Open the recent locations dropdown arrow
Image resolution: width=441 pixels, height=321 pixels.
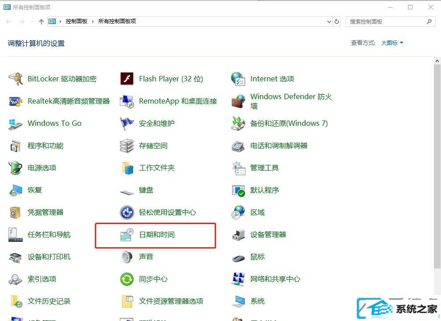tap(32, 22)
